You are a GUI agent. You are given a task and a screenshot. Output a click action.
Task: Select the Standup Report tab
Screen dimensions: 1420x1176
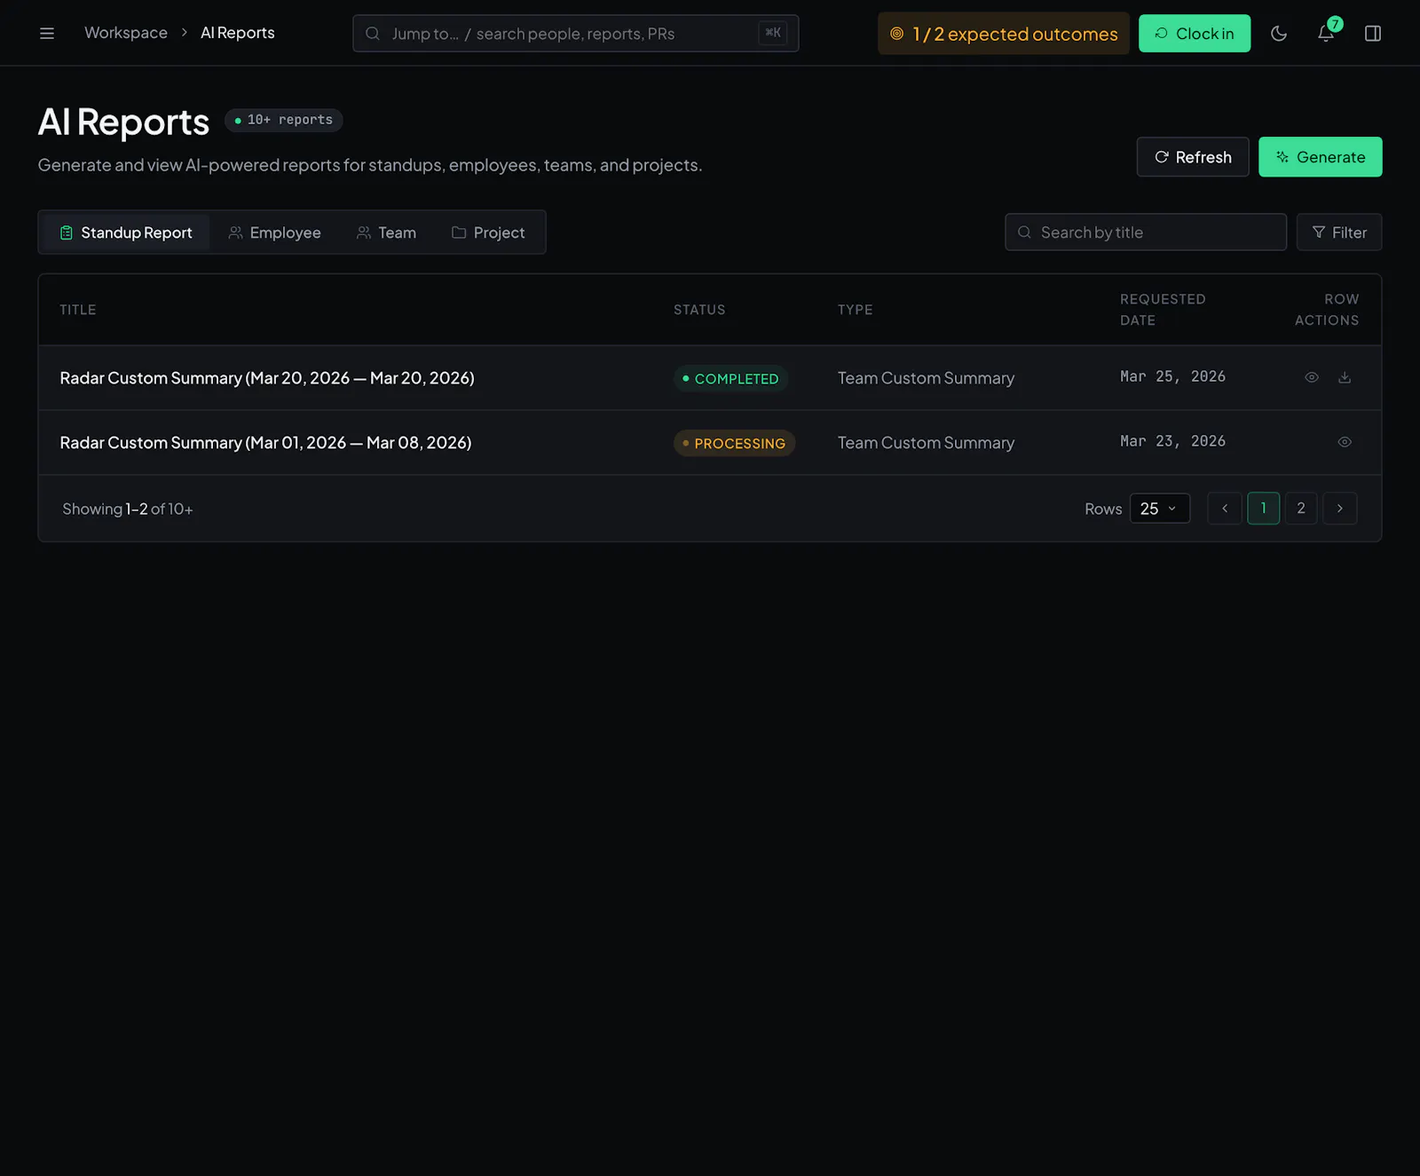click(x=126, y=233)
